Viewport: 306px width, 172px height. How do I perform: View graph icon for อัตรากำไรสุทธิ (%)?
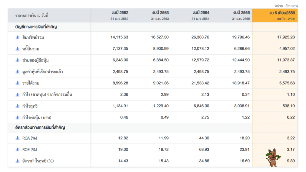coord(17,161)
